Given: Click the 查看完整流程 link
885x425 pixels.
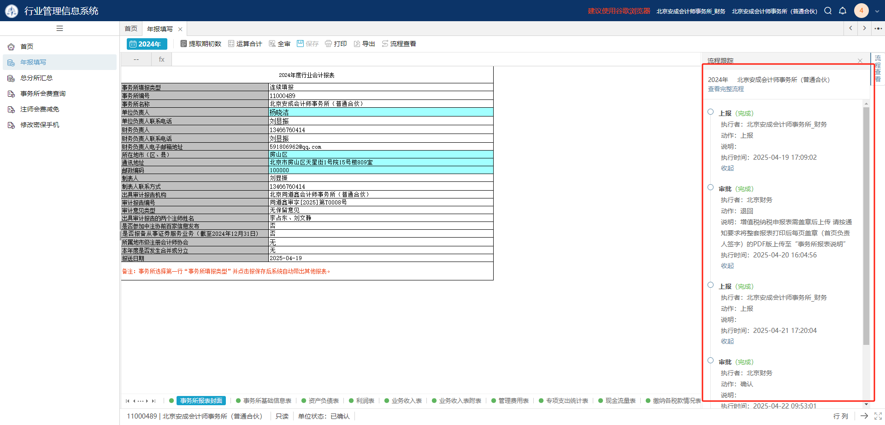Looking at the screenshot, I should 726,89.
